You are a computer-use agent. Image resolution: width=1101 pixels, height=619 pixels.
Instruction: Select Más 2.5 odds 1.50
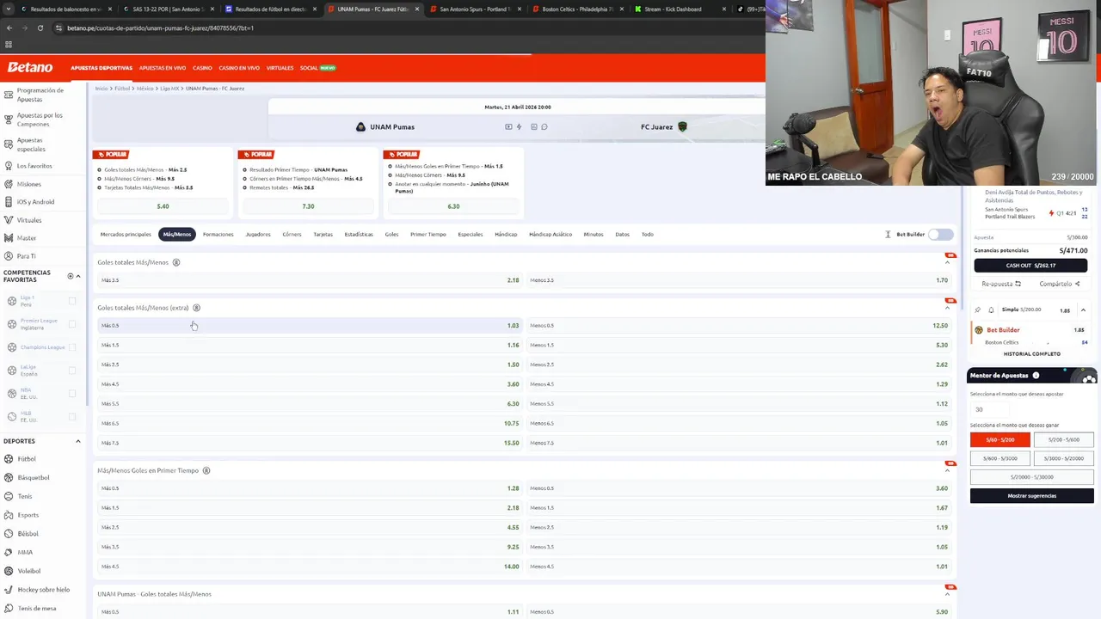[310, 365]
